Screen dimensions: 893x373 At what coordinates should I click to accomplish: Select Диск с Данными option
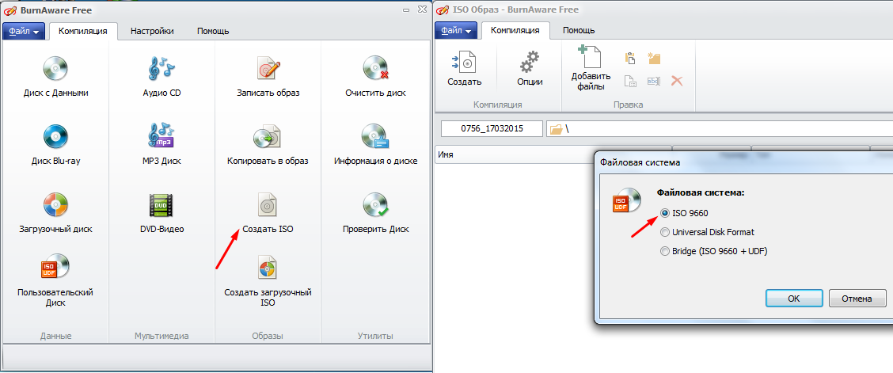click(55, 70)
